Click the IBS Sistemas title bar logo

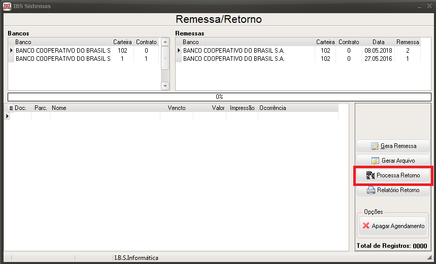click(7, 6)
